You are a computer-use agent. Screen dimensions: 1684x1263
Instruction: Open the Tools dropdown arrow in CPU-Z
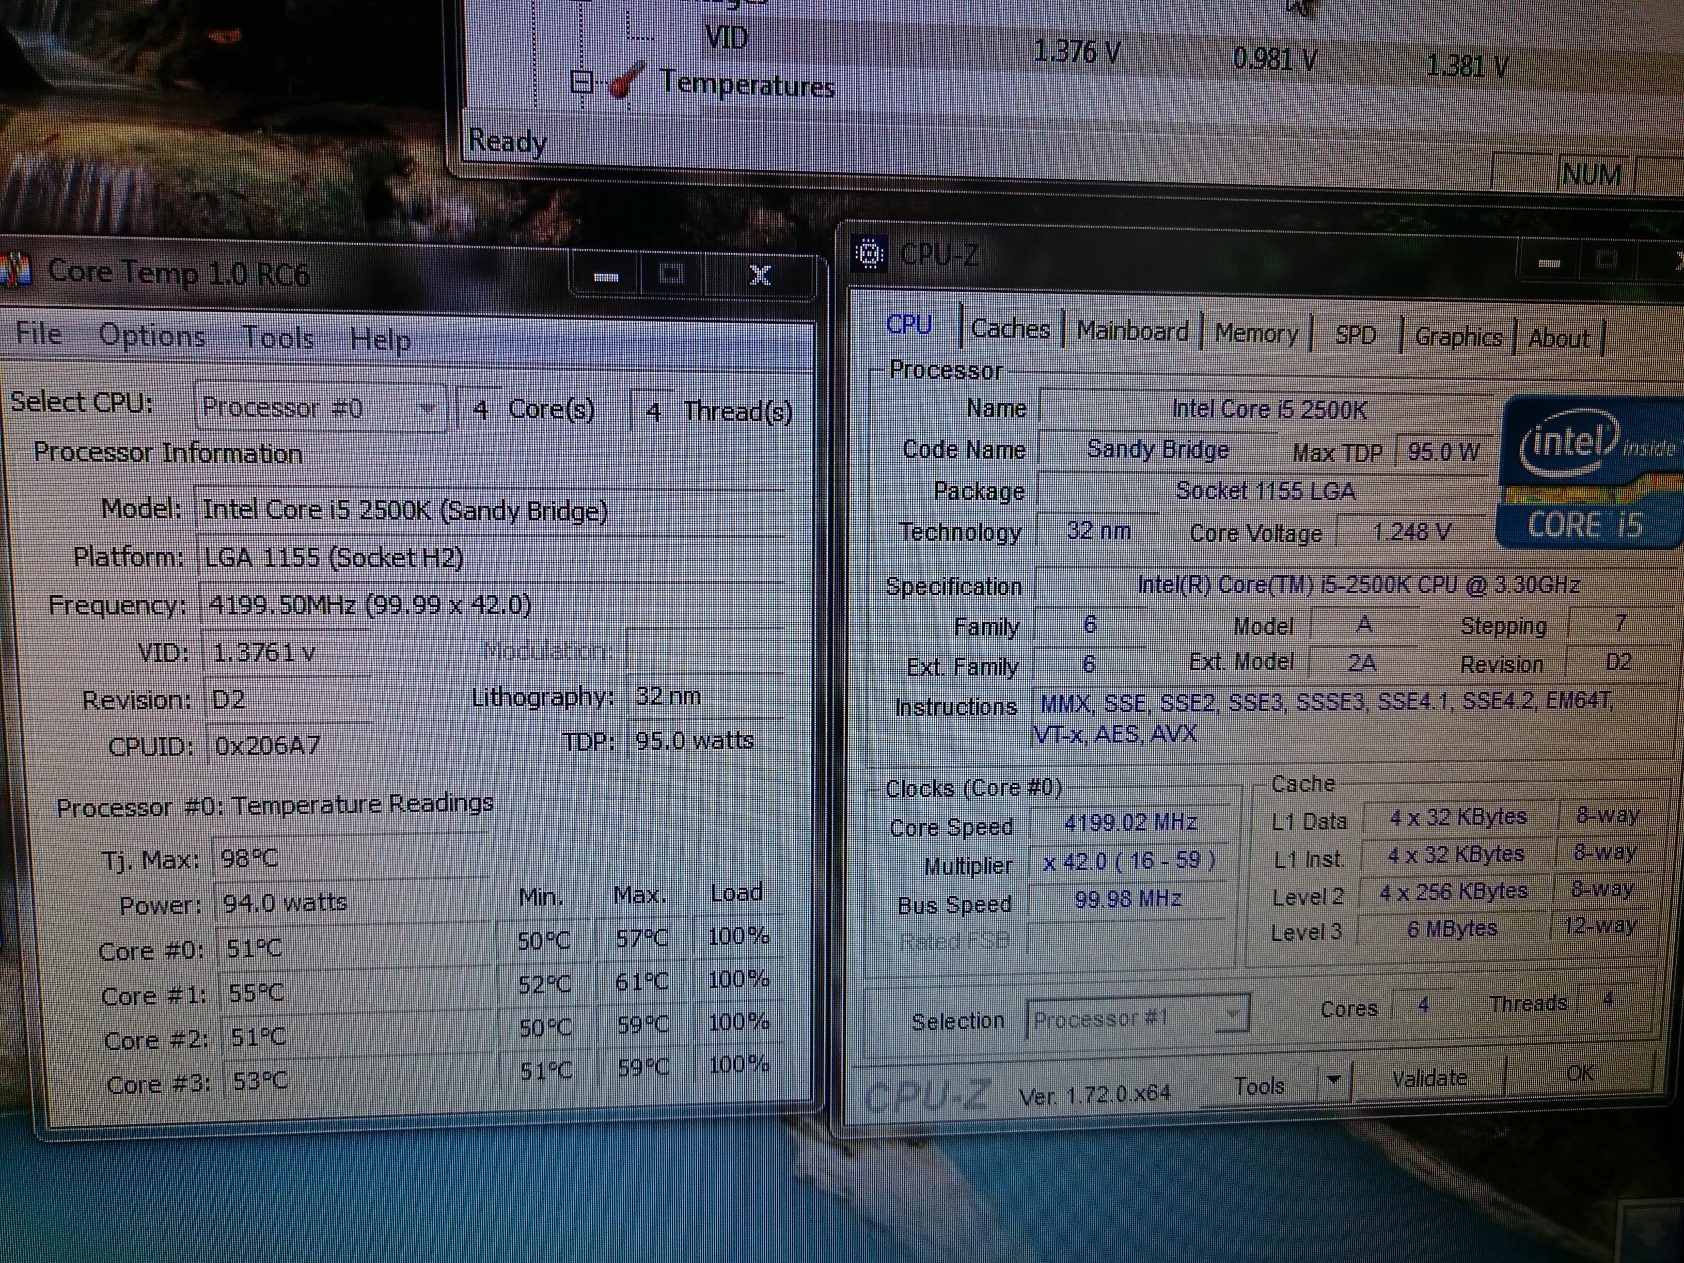(1333, 1080)
